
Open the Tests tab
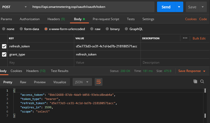tap(131, 19)
